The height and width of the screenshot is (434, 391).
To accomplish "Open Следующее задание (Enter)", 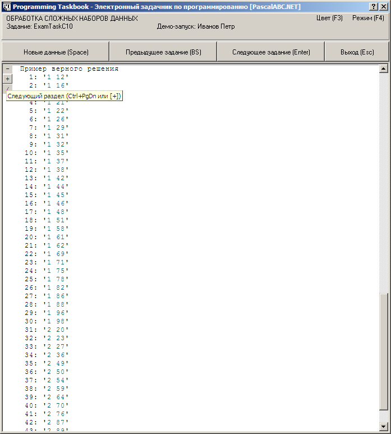I will 271,52.
